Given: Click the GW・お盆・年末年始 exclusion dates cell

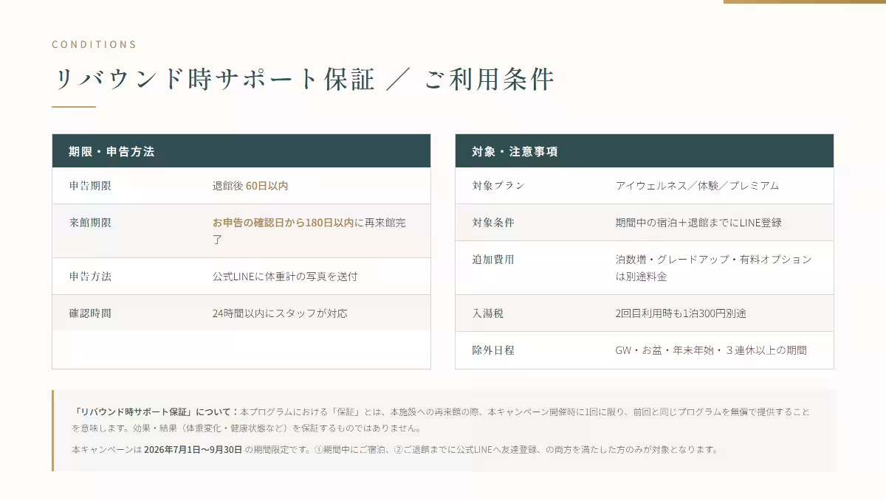Looking at the screenshot, I should click(x=711, y=350).
